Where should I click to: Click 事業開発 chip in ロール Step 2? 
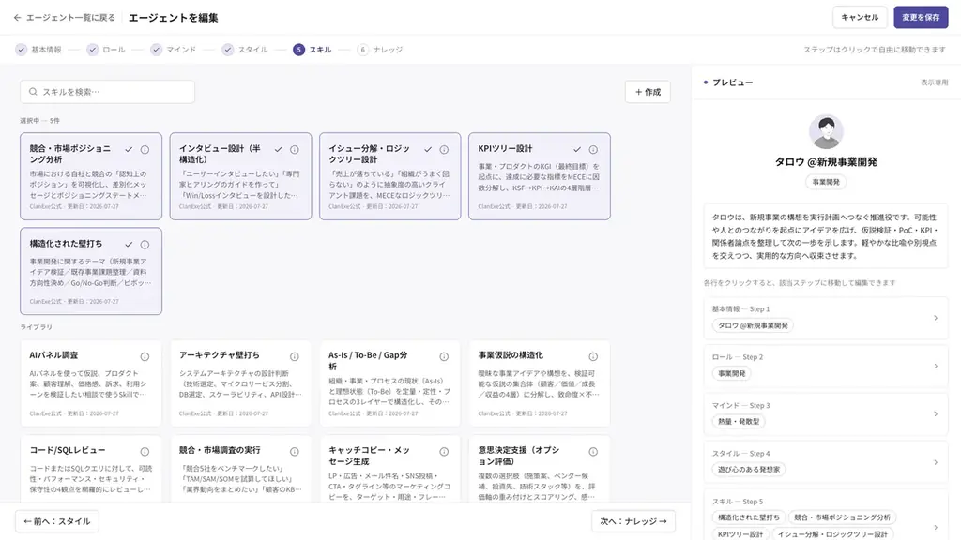732,373
